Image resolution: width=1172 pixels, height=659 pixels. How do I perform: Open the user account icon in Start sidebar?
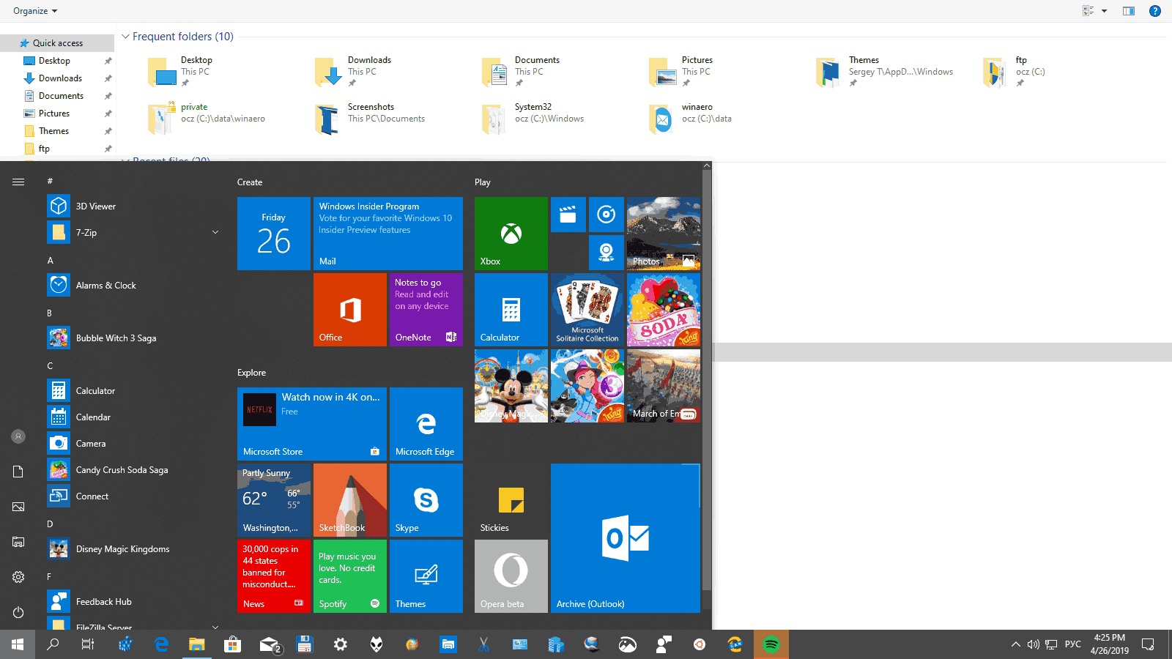pos(18,436)
